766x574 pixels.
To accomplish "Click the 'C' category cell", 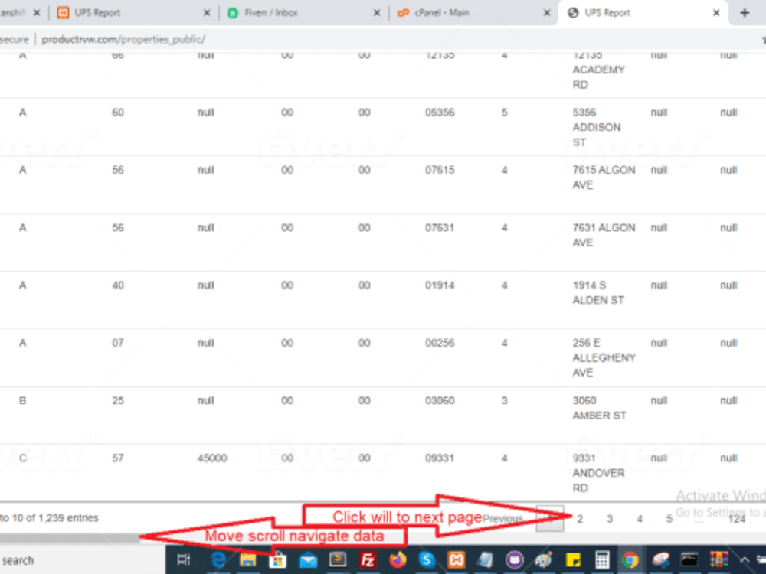I will pyautogui.click(x=22, y=458).
